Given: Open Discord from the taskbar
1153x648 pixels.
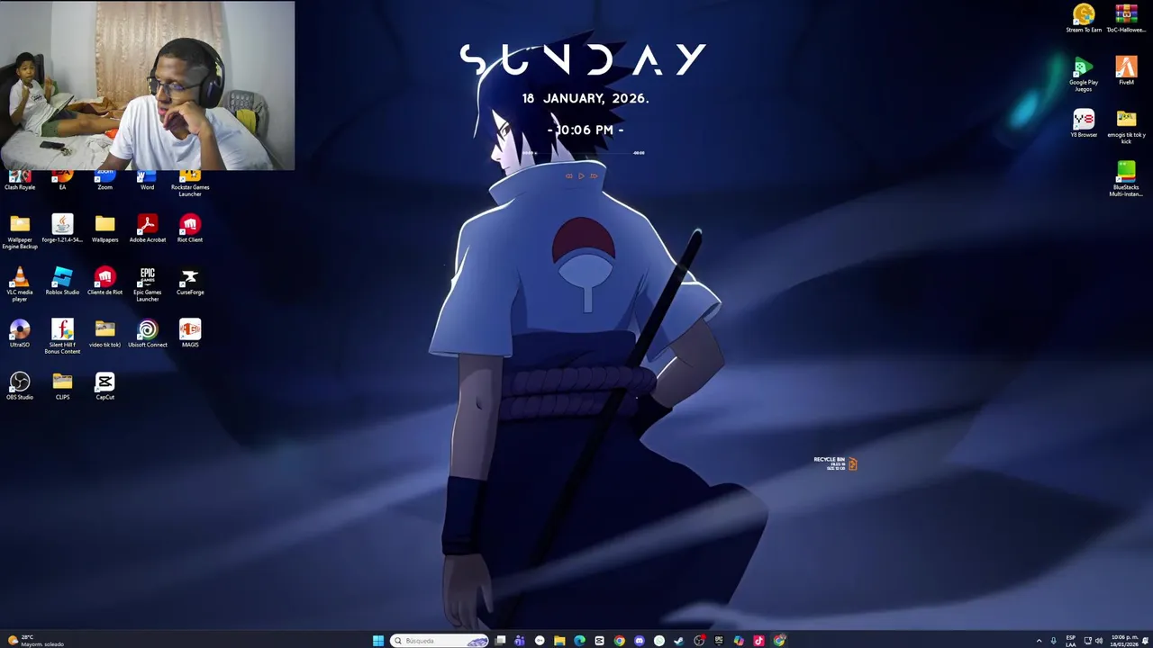Looking at the screenshot, I should (639, 641).
